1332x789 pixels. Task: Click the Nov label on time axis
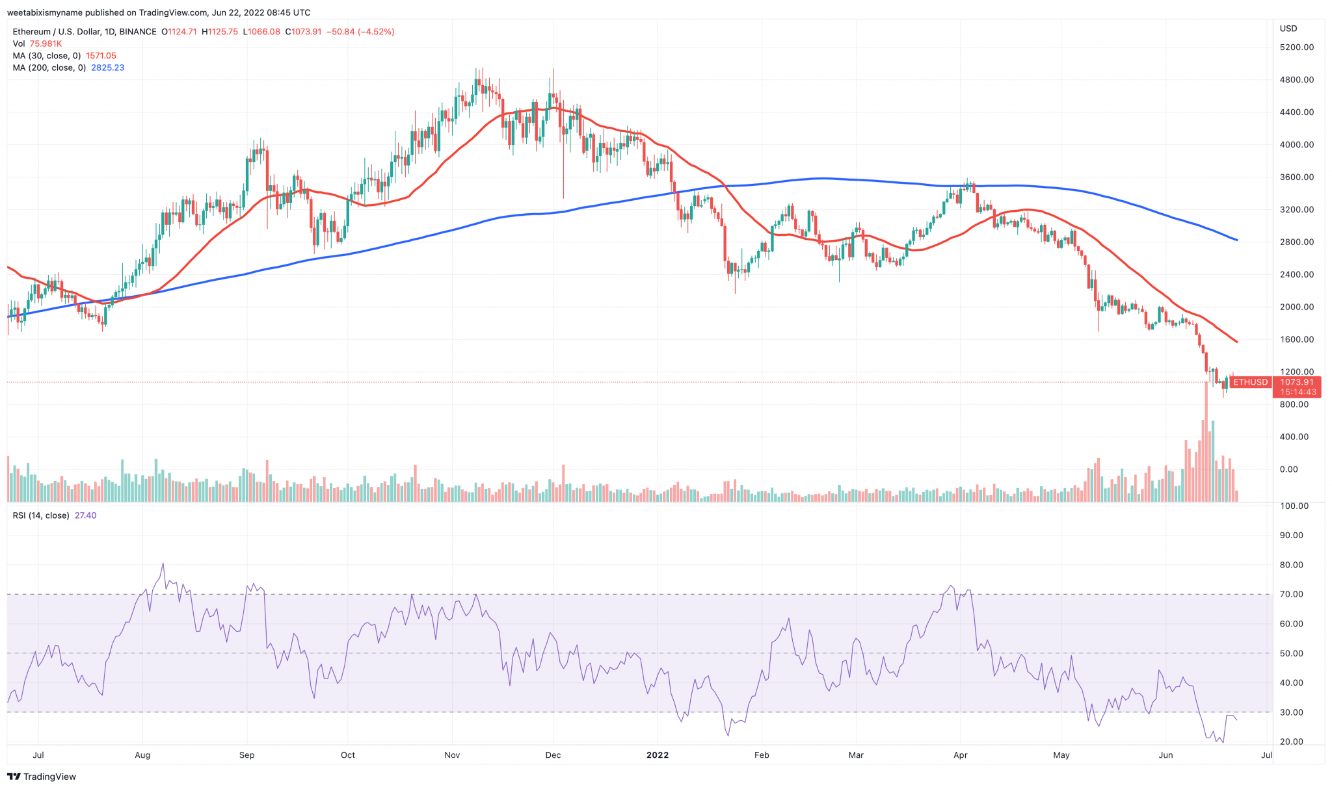point(452,755)
